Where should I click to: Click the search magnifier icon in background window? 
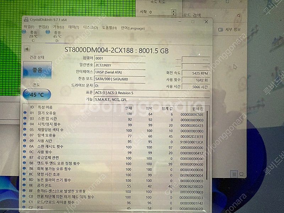point(239,16)
